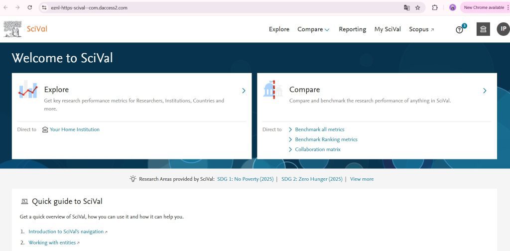Open the help question mark icon

459,30
